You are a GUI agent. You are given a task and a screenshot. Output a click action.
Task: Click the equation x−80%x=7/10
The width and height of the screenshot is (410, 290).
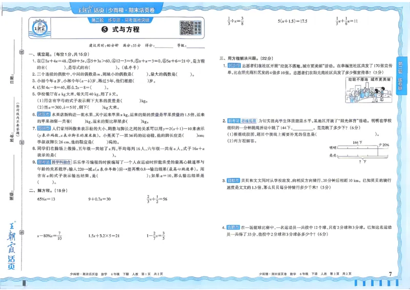pyautogui.click(x=49, y=236)
